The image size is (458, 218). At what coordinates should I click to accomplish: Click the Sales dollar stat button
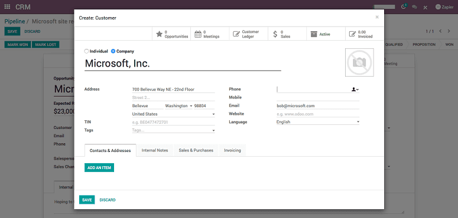coord(287,34)
